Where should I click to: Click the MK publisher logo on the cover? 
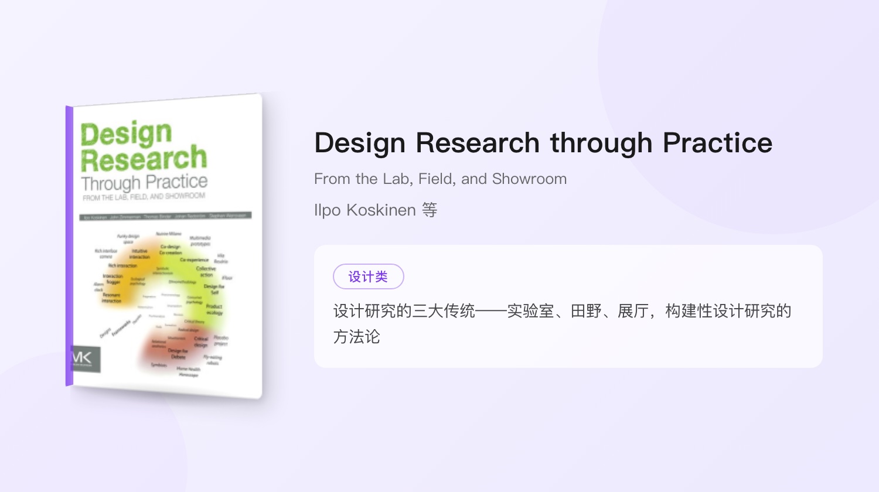[x=86, y=359]
